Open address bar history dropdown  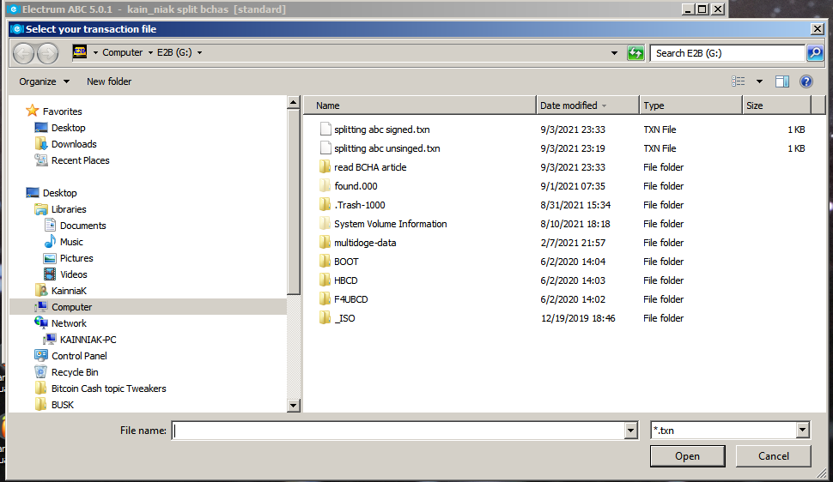[614, 53]
